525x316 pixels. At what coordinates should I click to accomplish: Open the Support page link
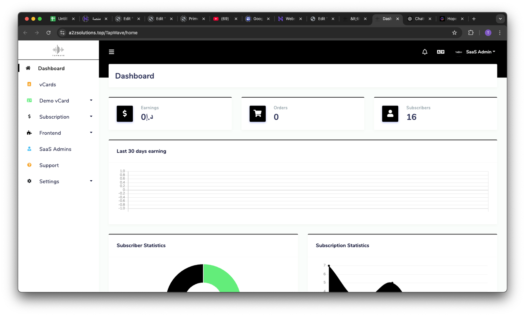49,165
